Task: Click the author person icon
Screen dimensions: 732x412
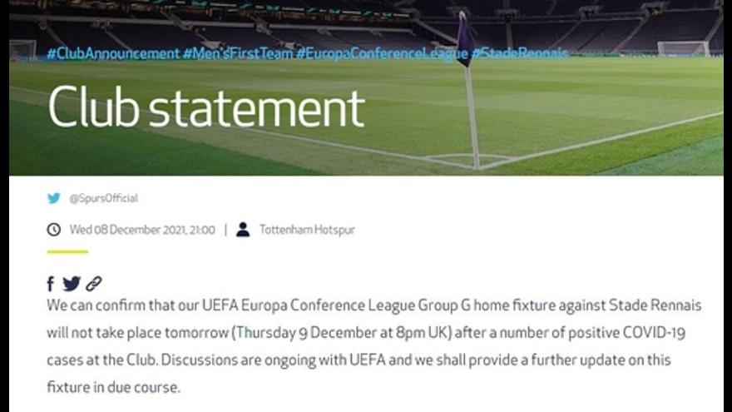Action: tap(243, 230)
